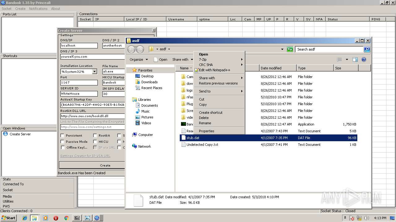Sort files by the Size column
396x222 pixels.
pyautogui.click(x=346, y=68)
